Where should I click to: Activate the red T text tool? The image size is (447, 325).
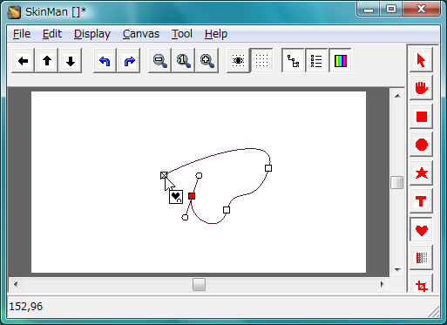[421, 201]
